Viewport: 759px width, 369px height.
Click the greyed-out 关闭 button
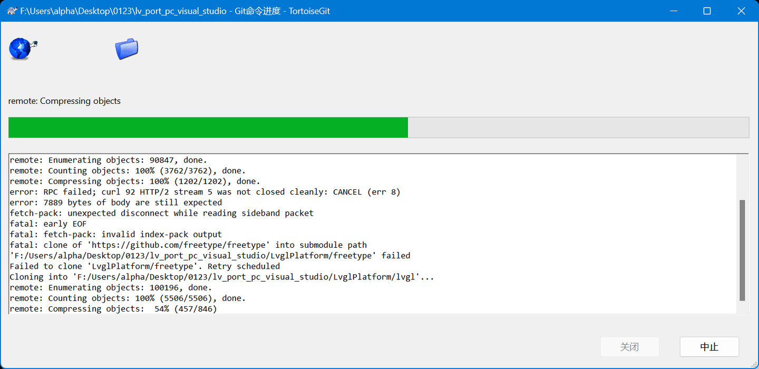tap(630, 347)
